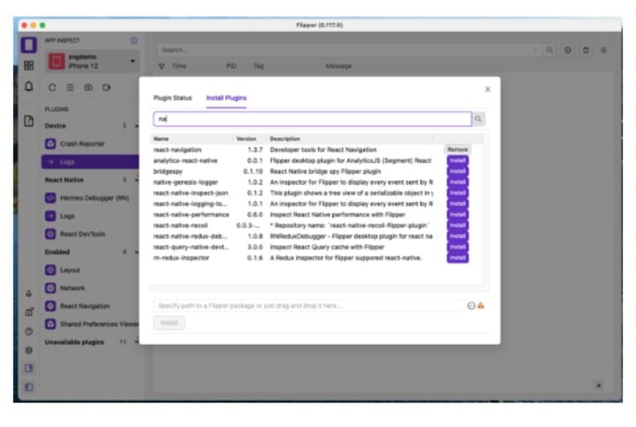Click the disabled Install button below path
This screenshot has height=427, width=636.
click(169, 323)
